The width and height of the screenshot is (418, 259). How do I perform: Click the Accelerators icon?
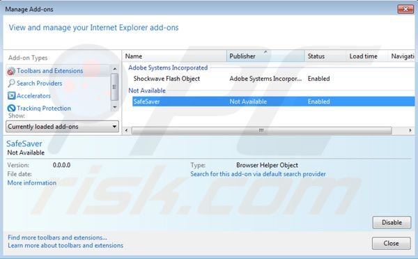[x=11, y=95]
